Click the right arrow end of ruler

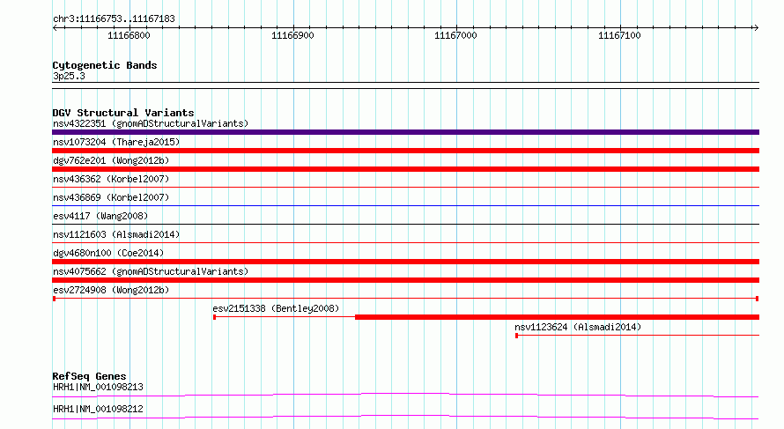coord(756,28)
